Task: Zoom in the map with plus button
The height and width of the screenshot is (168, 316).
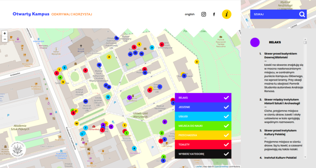Action: 5,33
